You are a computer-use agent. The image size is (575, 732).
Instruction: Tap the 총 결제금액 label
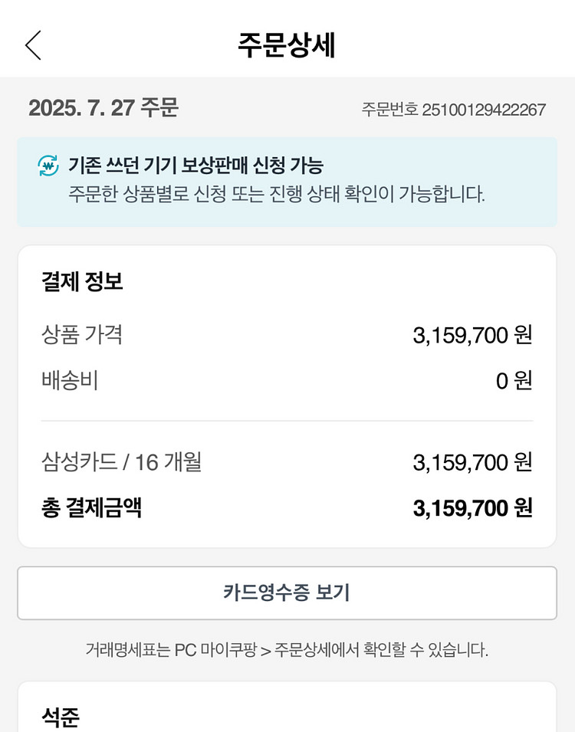91,507
